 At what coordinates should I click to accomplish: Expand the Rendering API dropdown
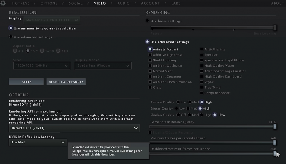[74, 129]
